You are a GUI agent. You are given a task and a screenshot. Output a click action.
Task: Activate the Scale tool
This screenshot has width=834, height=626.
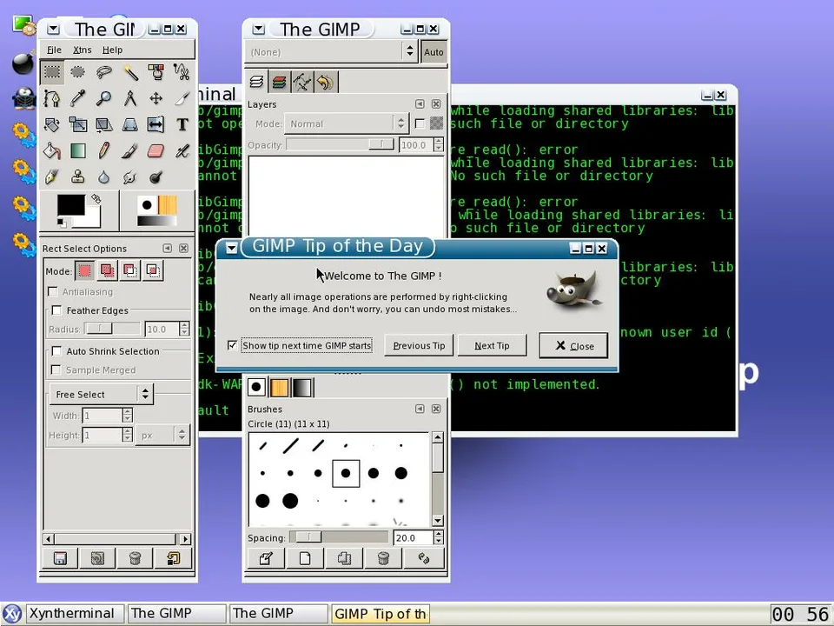click(x=77, y=124)
